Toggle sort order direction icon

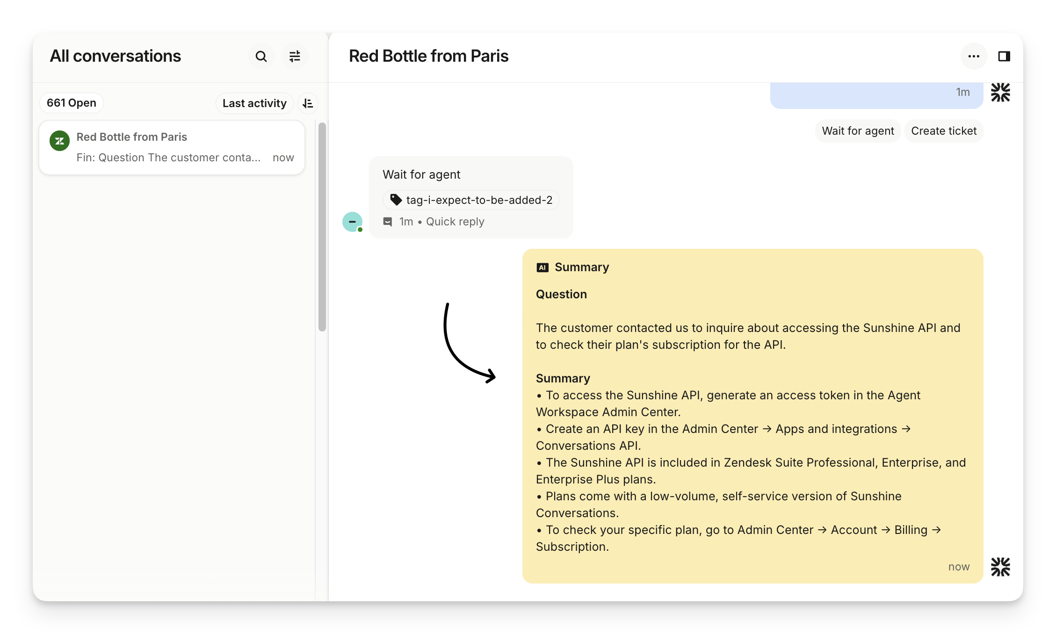(x=308, y=103)
